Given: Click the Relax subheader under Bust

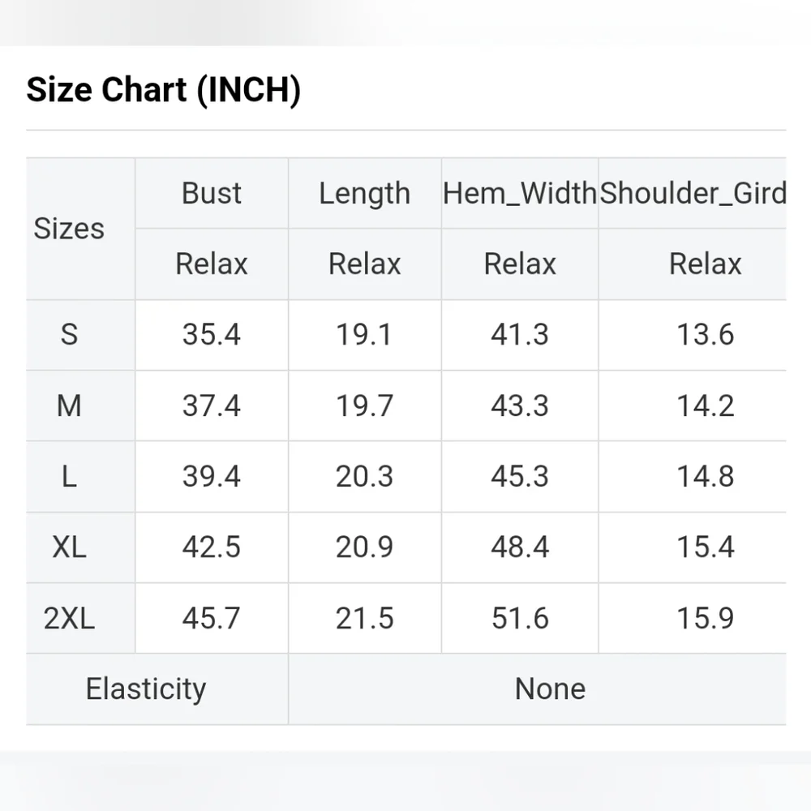Looking at the screenshot, I should (x=212, y=264).
